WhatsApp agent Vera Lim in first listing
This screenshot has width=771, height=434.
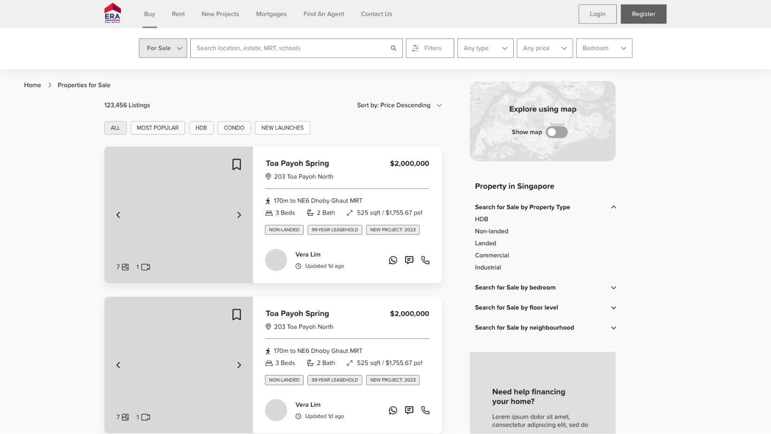click(393, 260)
